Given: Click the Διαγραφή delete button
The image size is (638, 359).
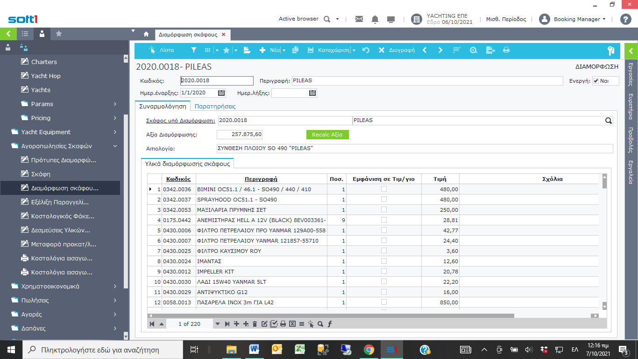Looking at the screenshot, I should pyautogui.click(x=397, y=50).
